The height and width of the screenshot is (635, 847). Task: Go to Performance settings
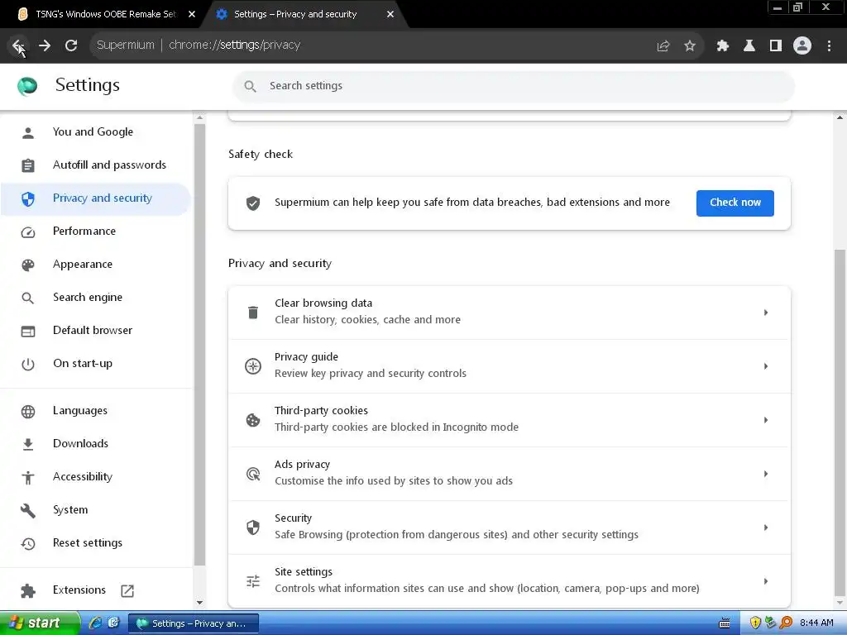tap(96, 232)
